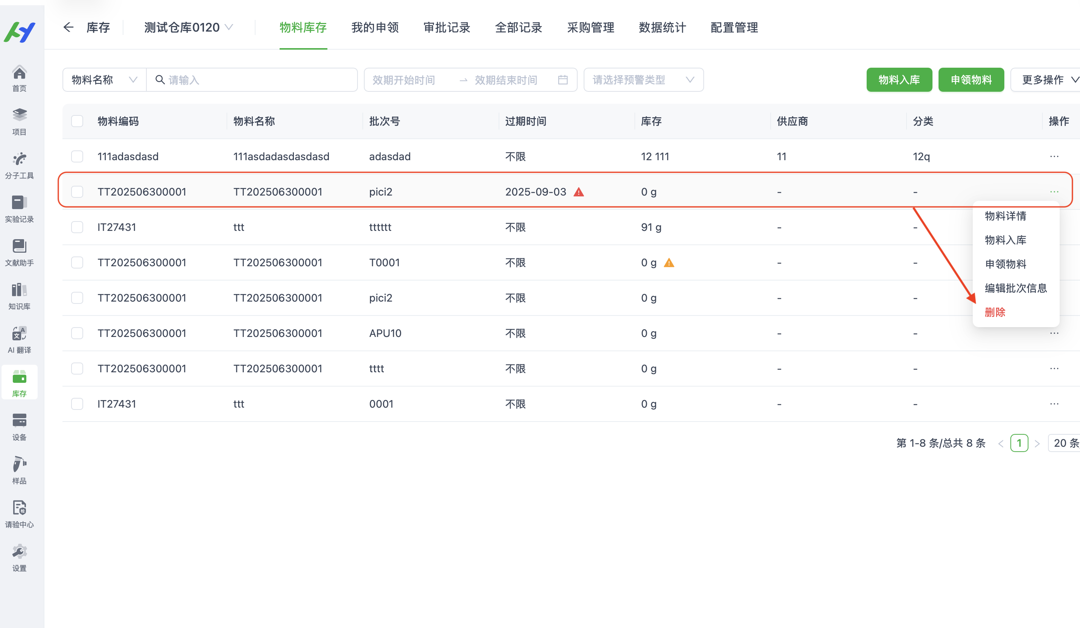1080x628 pixels.
Task: Check the 111adasdasd row checkbox
Action: click(77, 156)
